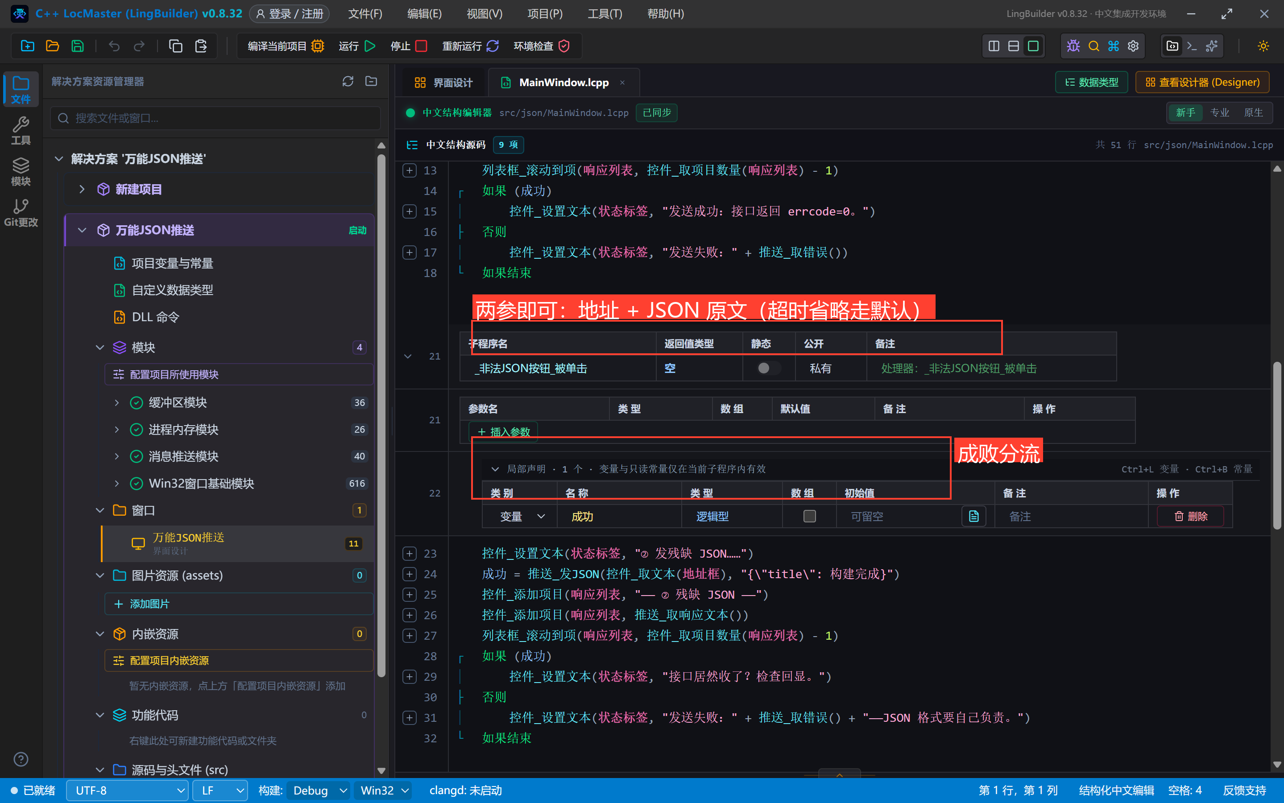The width and height of the screenshot is (1284, 803).
Task: Click the 查看设计器 (Designer) button
Action: click(1202, 83)
